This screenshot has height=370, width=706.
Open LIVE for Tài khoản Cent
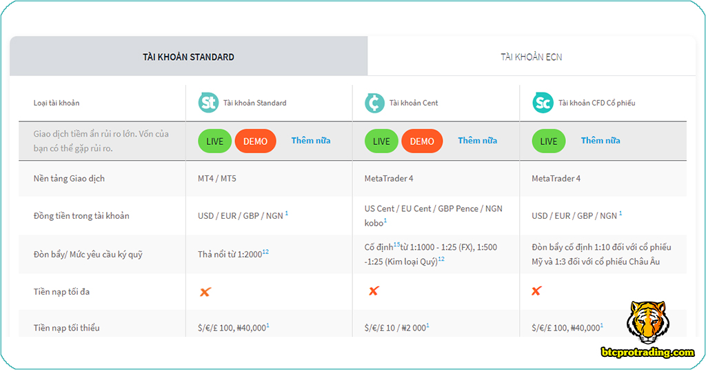coord(381,141)
